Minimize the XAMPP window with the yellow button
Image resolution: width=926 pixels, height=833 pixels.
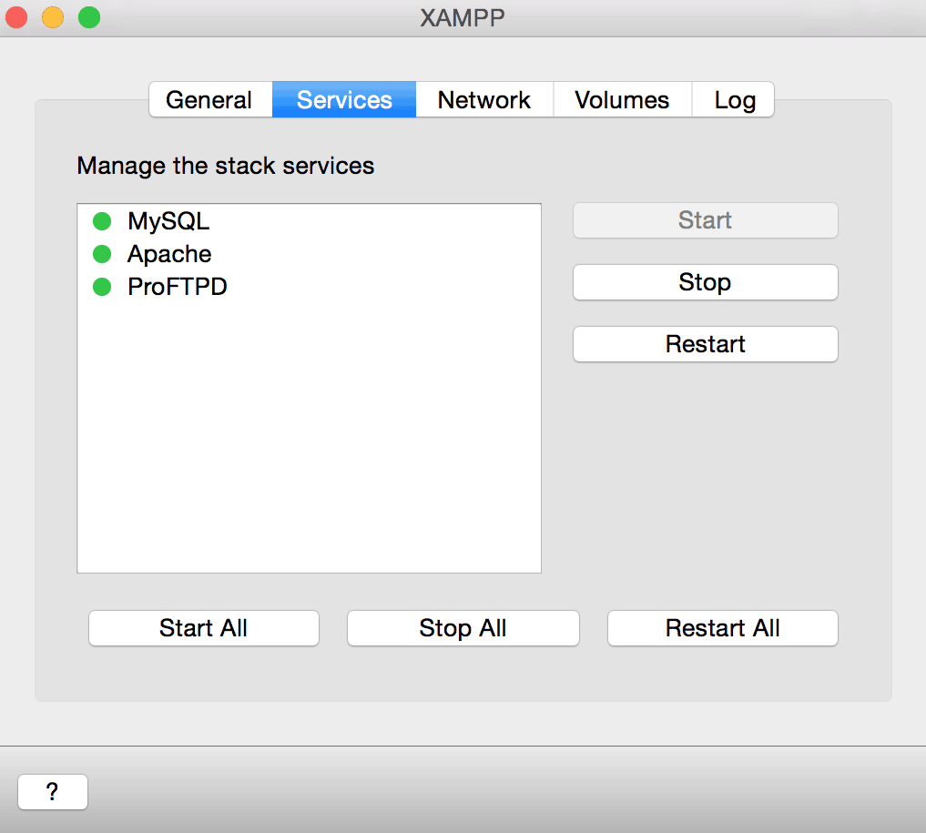pos(52,16)
